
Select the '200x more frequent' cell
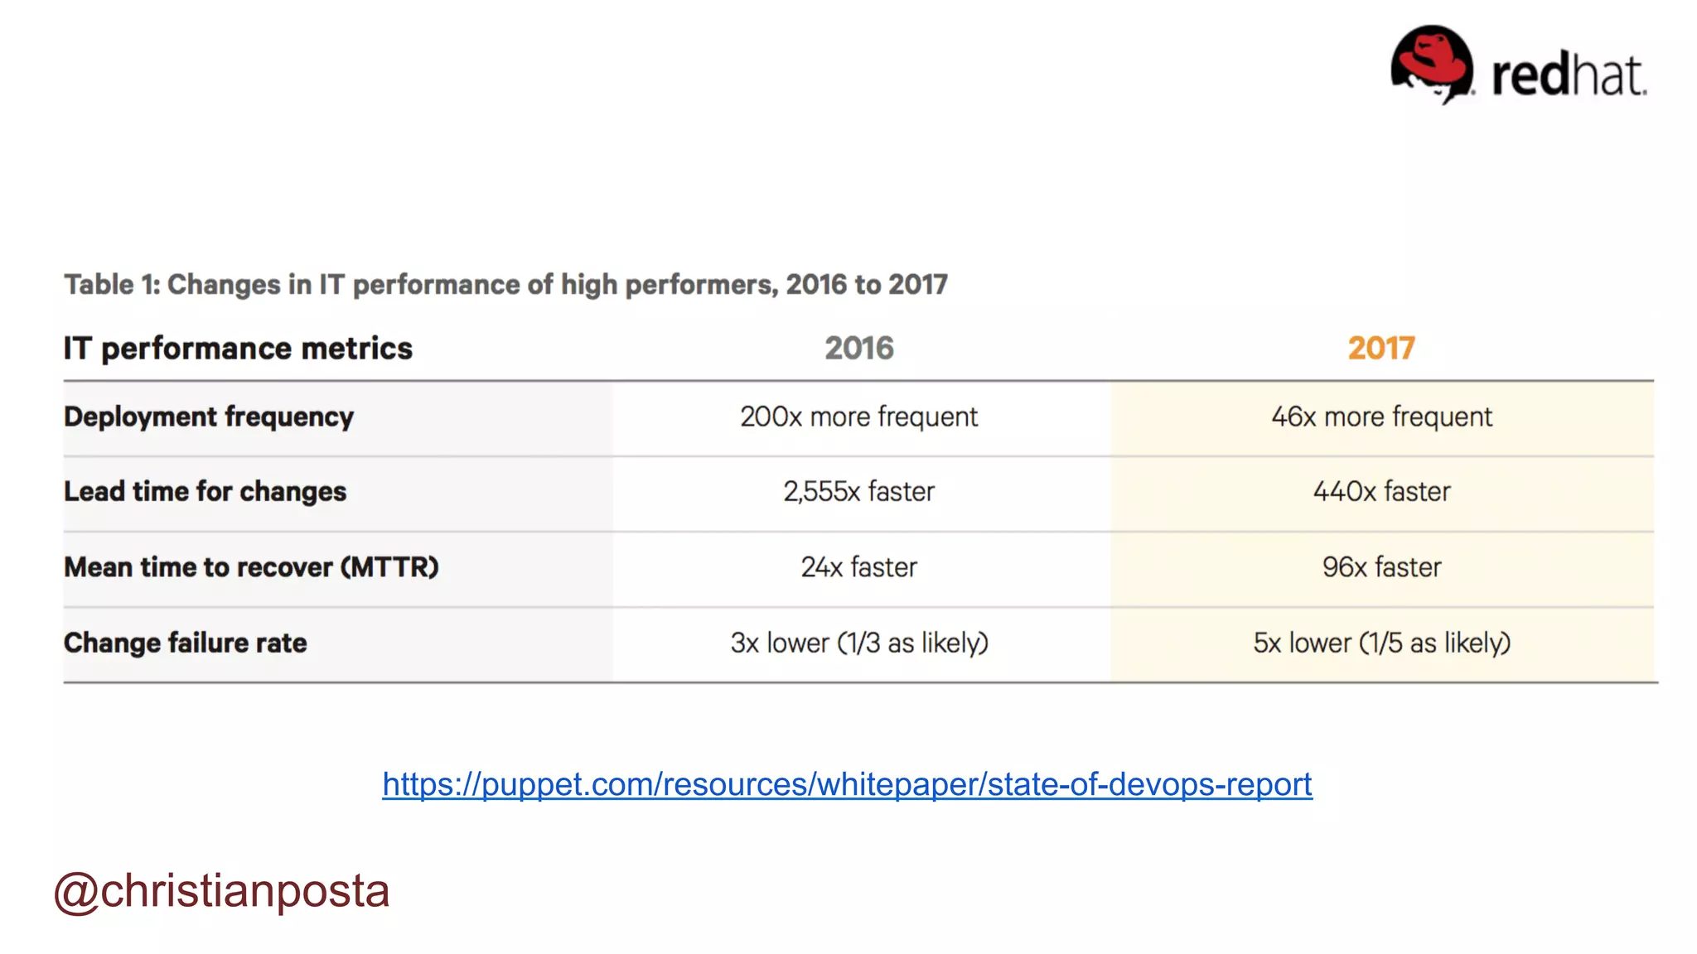(859, 417)
